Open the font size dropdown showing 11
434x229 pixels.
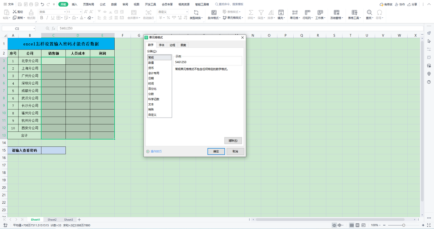tap(81, 12)
